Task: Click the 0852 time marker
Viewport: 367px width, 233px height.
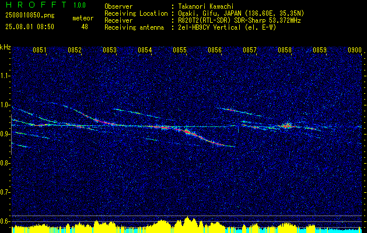Action: pyautogui.click(x=75, y=50)
